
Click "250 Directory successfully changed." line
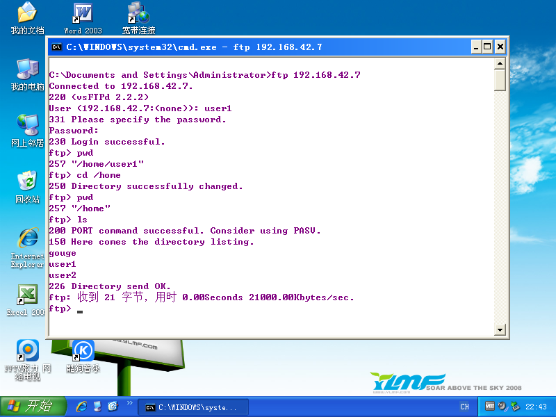[146, 186]
